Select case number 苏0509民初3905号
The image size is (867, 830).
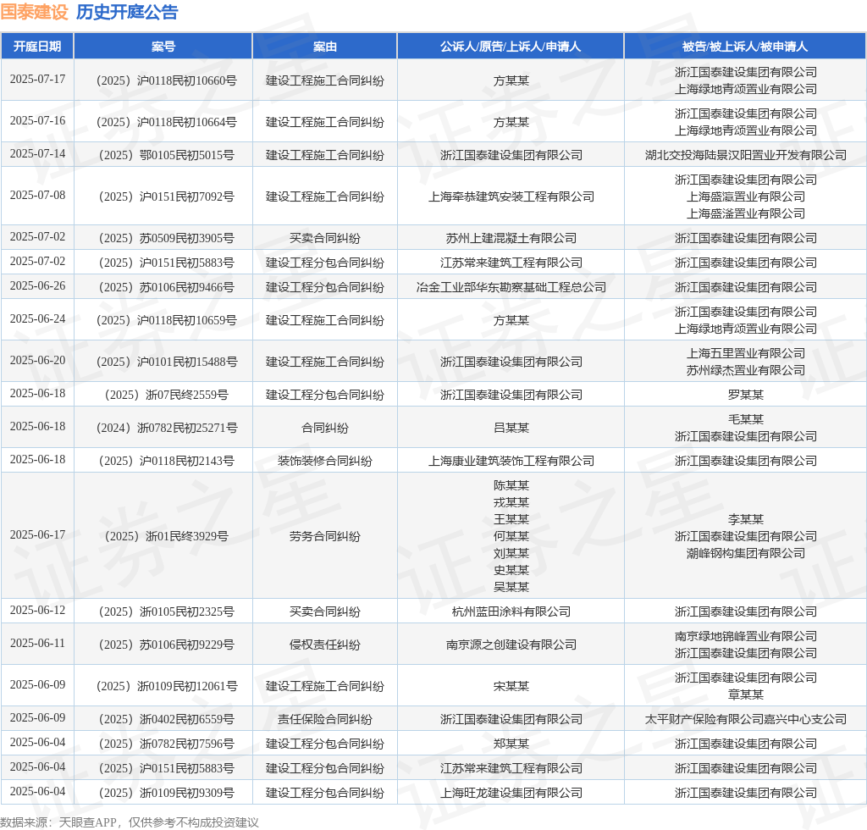pos(167,238)
